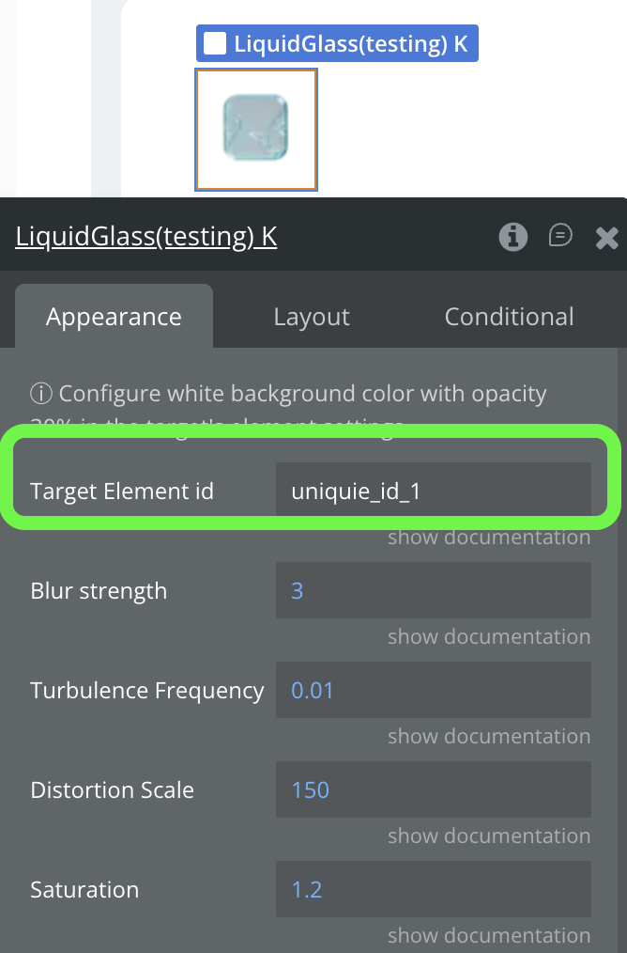The image size is (627, 953).
Task: Click the liquid glass element thumbnail on canvas
Action: tap(255, 130)
